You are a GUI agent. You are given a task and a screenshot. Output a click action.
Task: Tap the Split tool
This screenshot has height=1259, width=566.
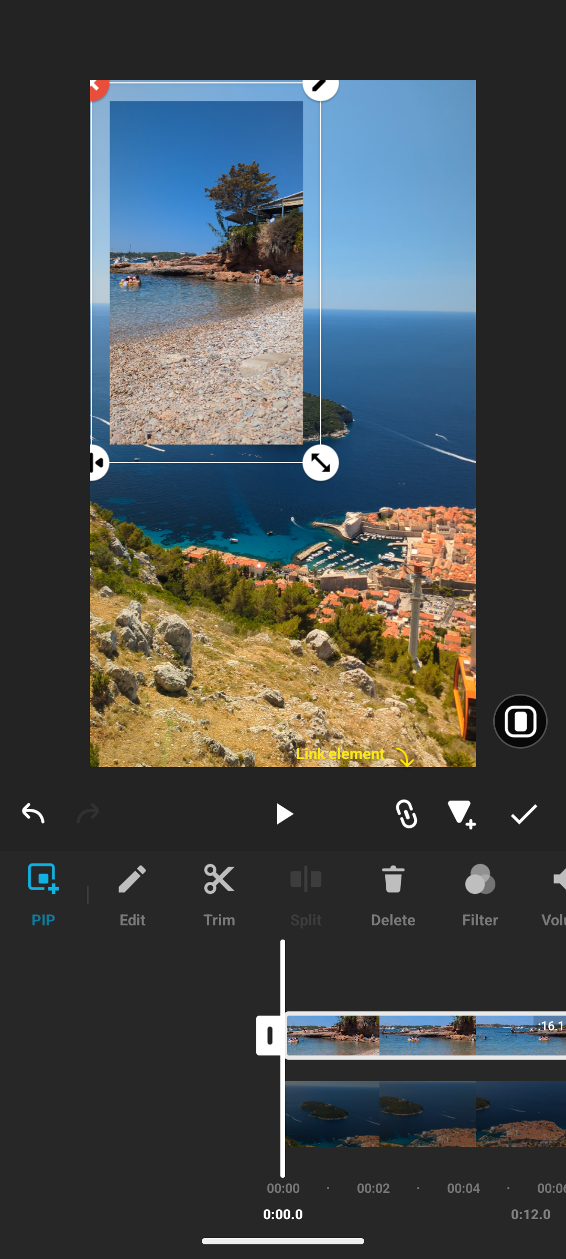click(x=306, y=895)
